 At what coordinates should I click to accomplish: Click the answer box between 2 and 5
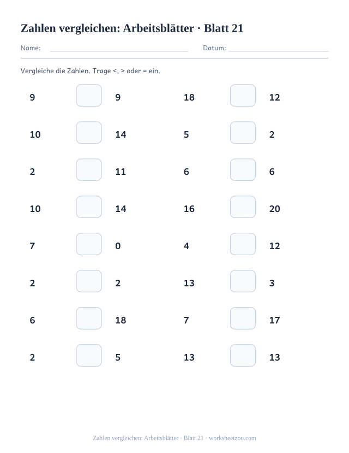tap(89, 355)
